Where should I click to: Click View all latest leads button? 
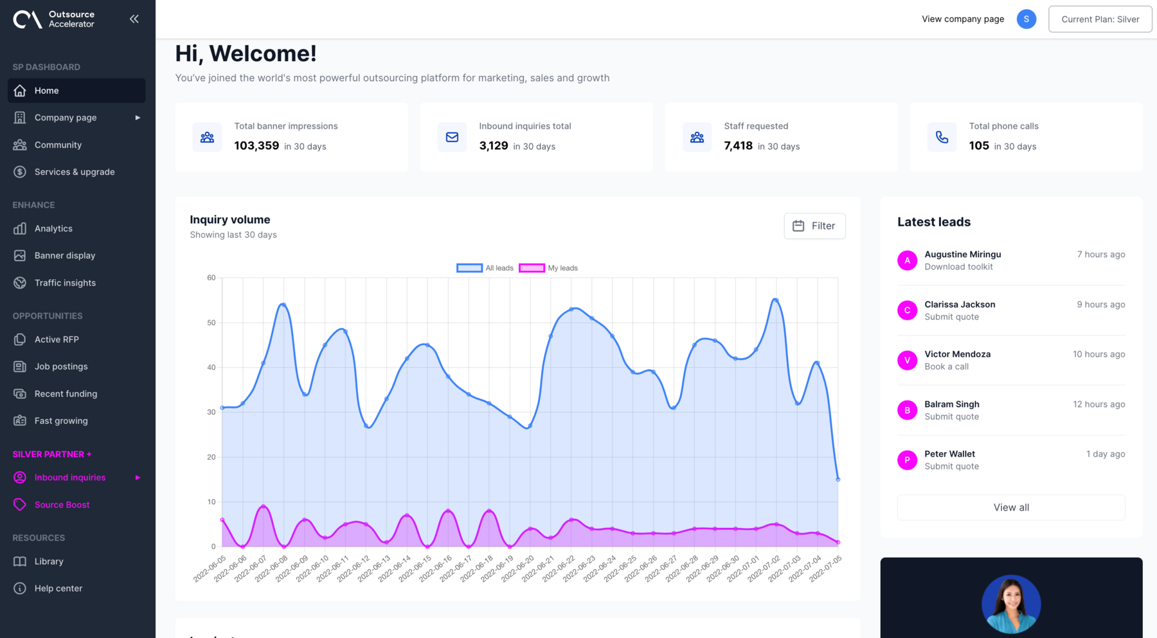[x=1010, y=507]
